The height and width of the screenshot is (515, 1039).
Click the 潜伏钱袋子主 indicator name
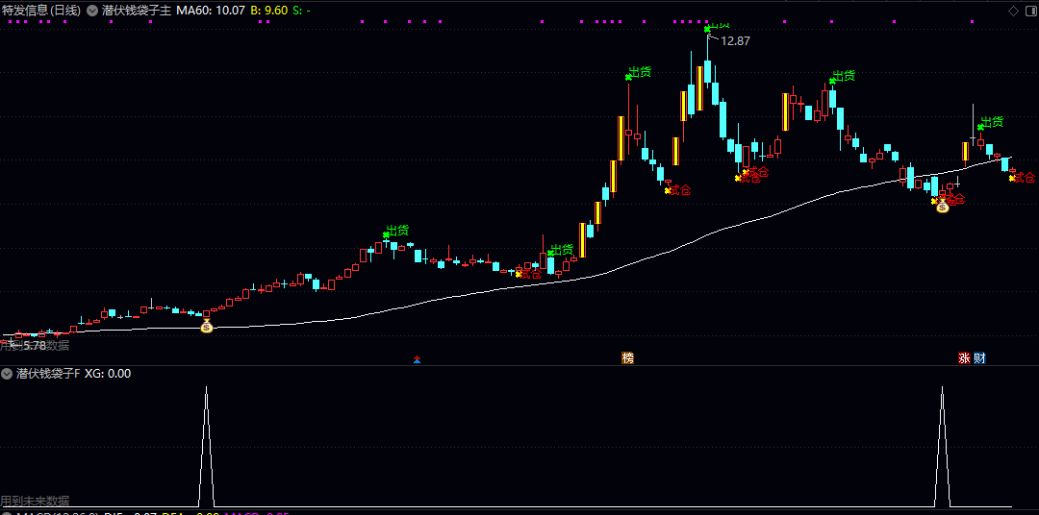click(137, 11)
